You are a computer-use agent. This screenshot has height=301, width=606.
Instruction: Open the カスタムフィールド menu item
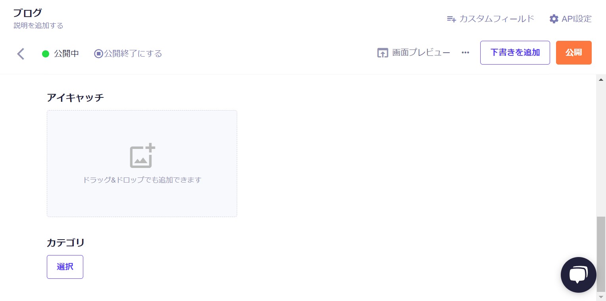coord(497,19)
